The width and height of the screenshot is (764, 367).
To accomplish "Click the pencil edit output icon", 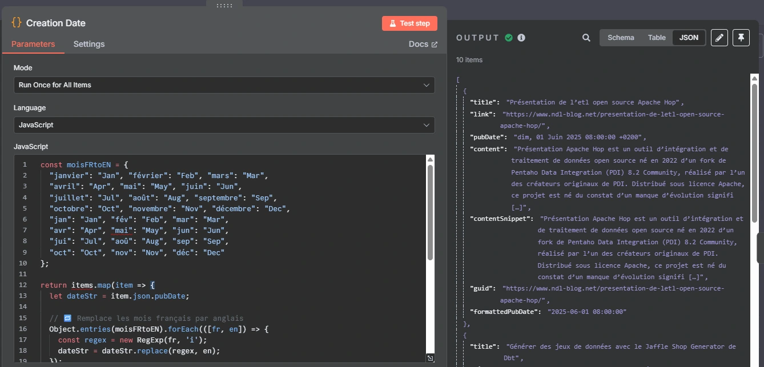I will tap(719, 38).
